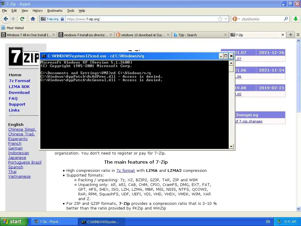Maximize the cmd.exe window
301x226 pixels.
click(x=226, y=56)
